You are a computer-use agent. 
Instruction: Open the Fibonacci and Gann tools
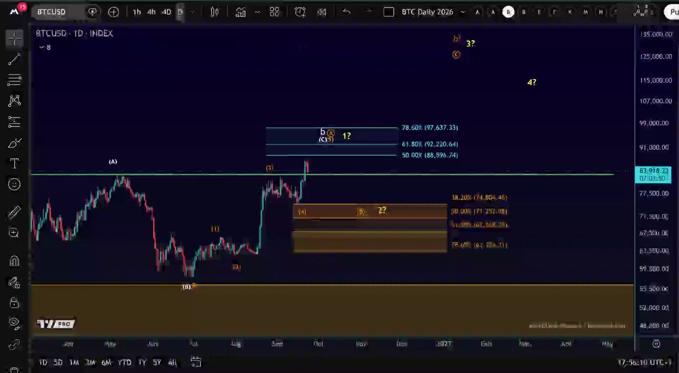coord(15,80)
